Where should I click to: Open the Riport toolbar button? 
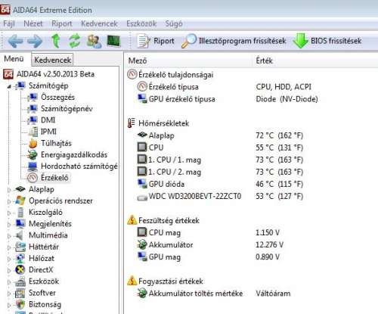155,41
